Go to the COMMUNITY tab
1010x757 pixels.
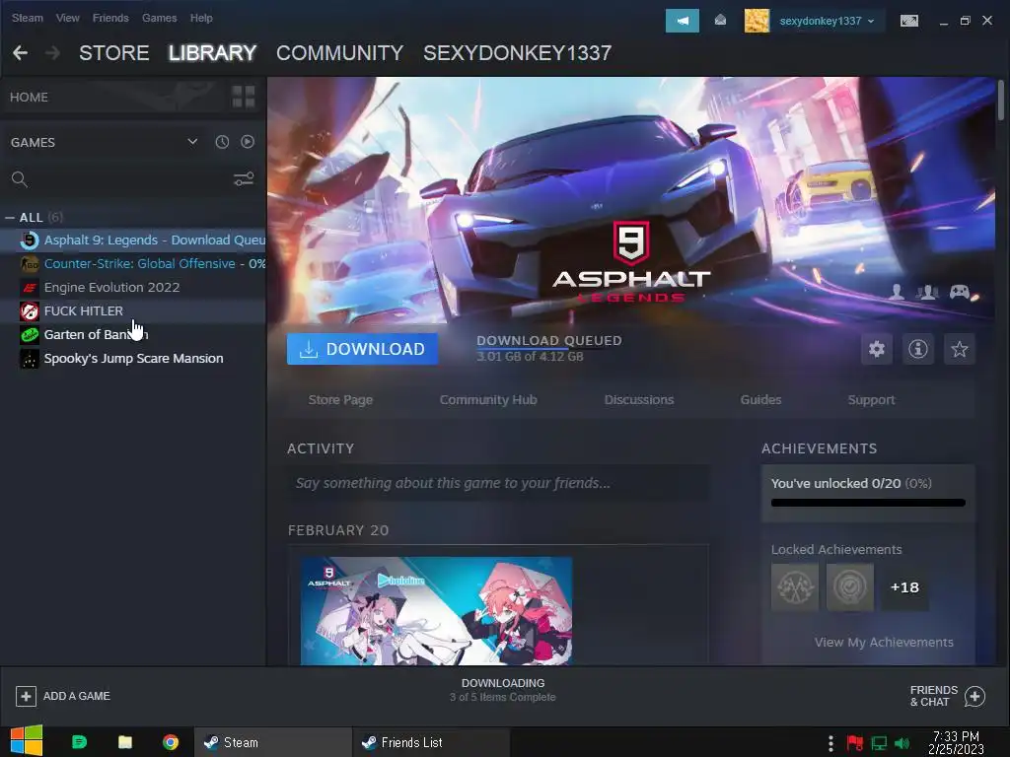339,53
